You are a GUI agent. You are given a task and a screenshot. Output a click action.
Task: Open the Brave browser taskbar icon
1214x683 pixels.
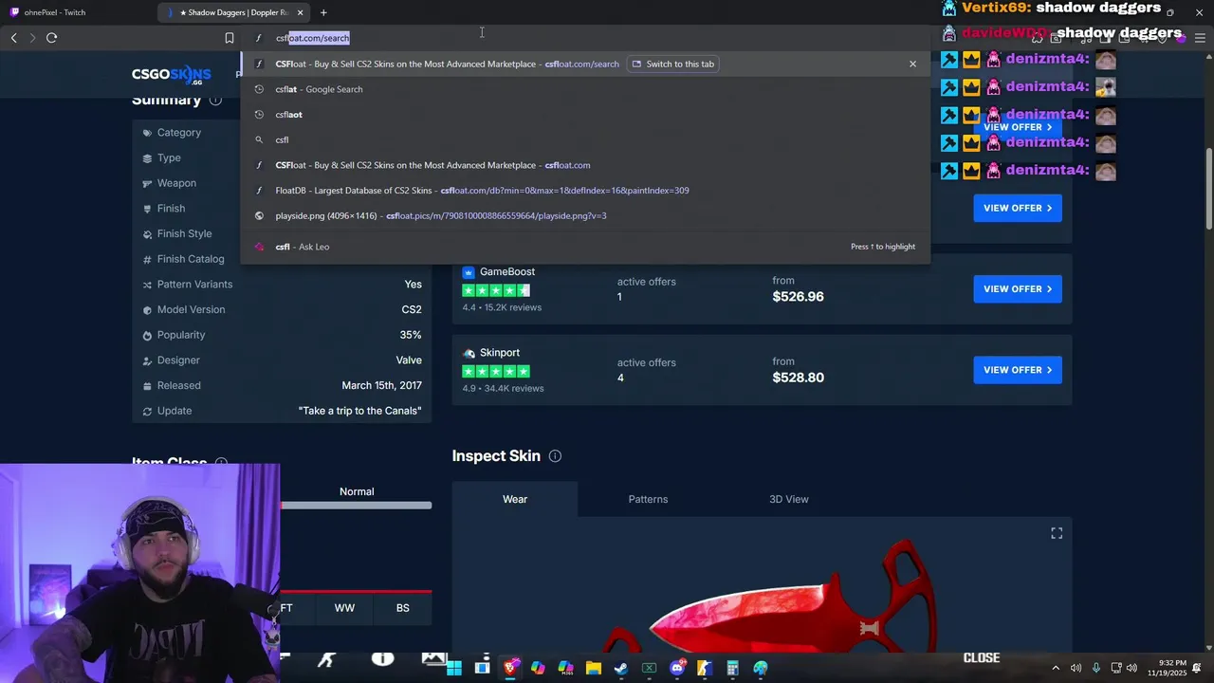(x=510, y=668)
